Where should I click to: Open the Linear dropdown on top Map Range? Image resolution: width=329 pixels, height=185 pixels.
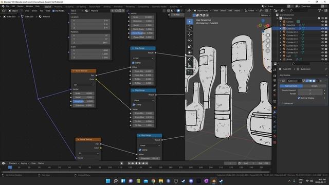pyautogui.click(x=143, y=58)
